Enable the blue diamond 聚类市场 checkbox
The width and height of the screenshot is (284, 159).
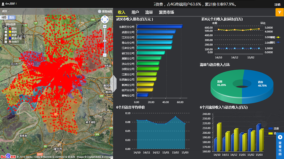point(6,38)
